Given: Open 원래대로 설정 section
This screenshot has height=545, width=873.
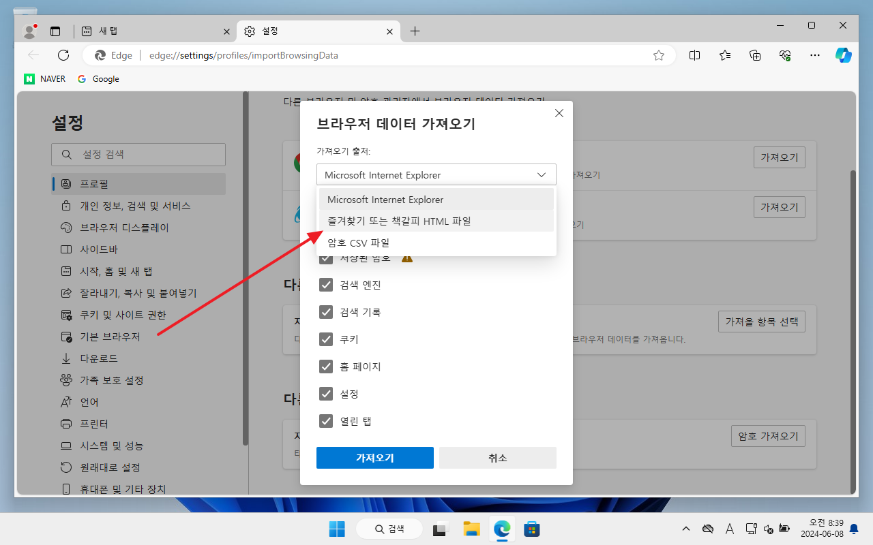Looking at the screenshot, I should 138,467.
